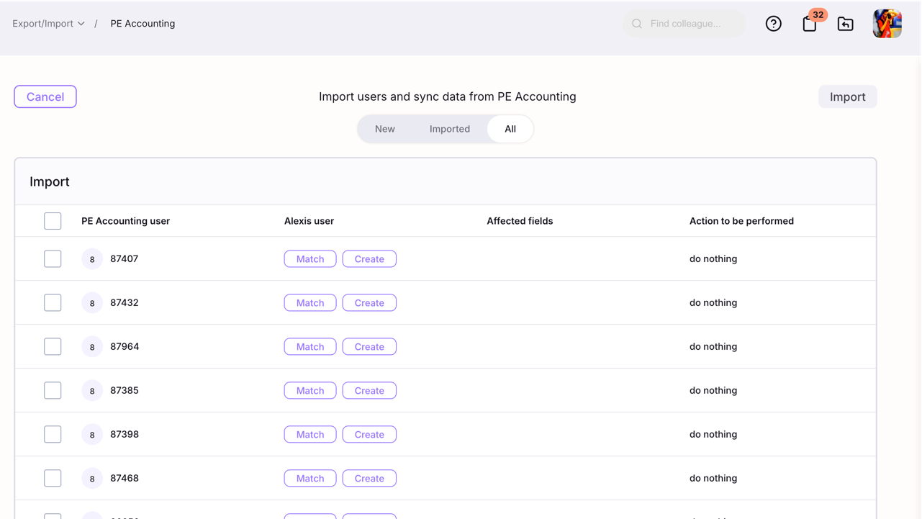Viewport: 922px width, 519px height.
Task: Check the box for user 87432
Action: [x=53, y=303]
